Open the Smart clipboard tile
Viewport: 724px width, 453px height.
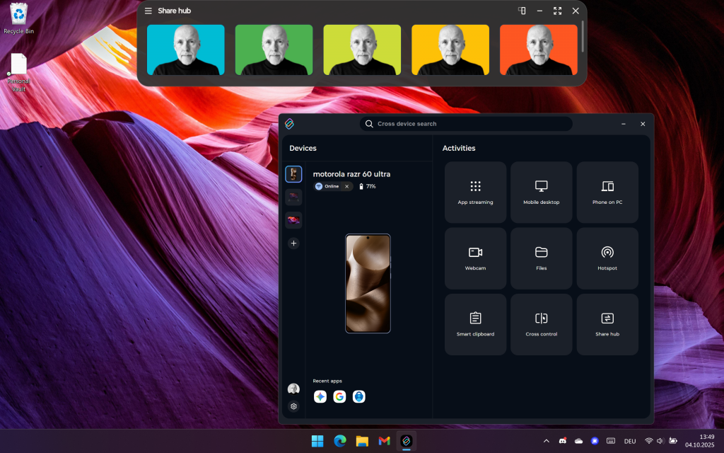(475, 324)
